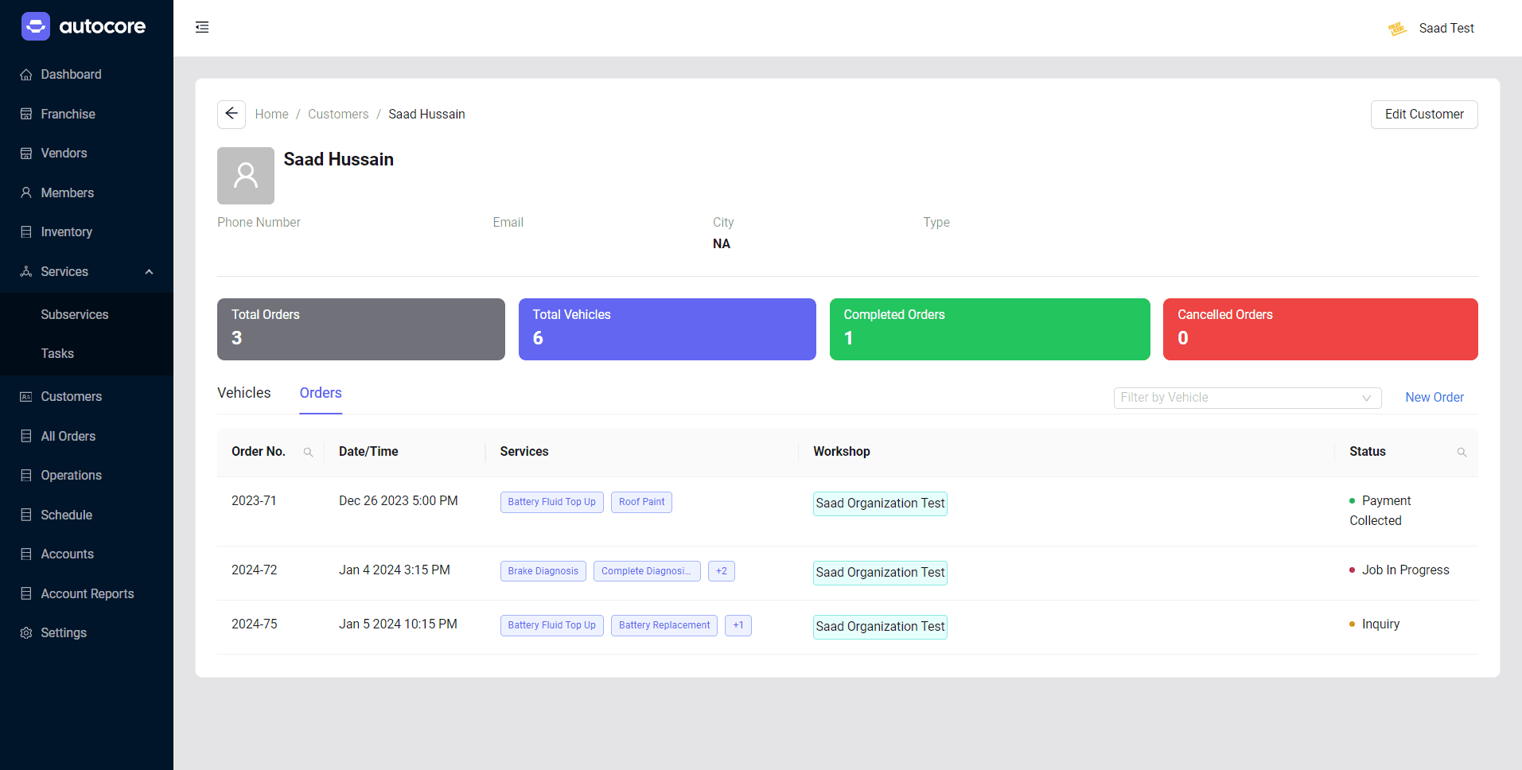Image resolution: width=1522 pixels, height=770 pixels.
Task: Click the Brake Diagnosis service tag
Action: point(543,571)
